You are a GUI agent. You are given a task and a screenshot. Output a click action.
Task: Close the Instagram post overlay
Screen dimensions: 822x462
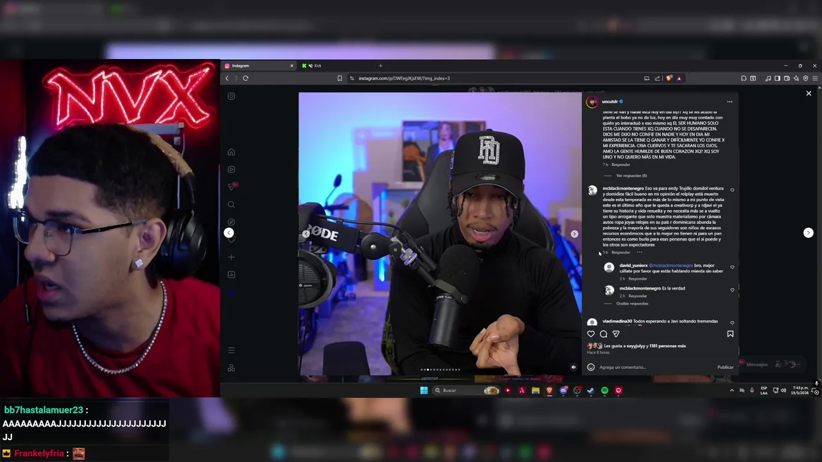point(809,94)
